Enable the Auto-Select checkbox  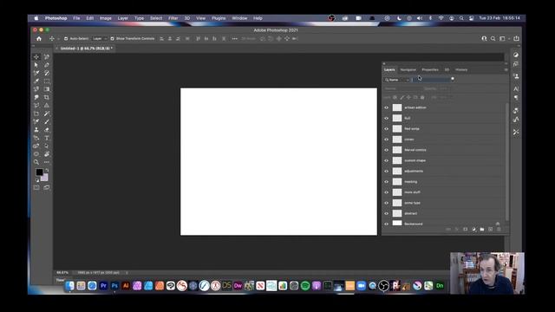(66, 38)
